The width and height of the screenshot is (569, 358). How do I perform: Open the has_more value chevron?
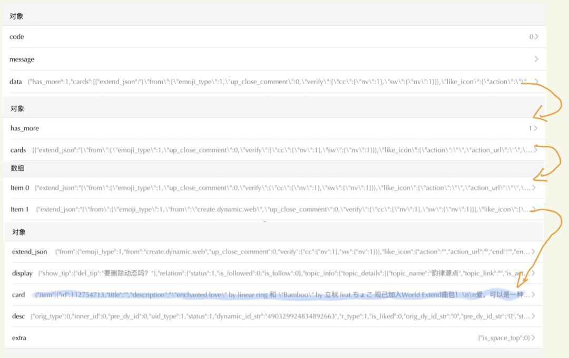(535, 128)
